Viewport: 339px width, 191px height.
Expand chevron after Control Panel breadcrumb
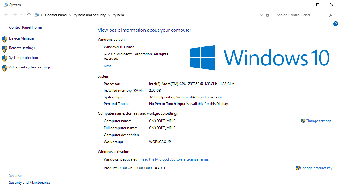click(70, 15)
